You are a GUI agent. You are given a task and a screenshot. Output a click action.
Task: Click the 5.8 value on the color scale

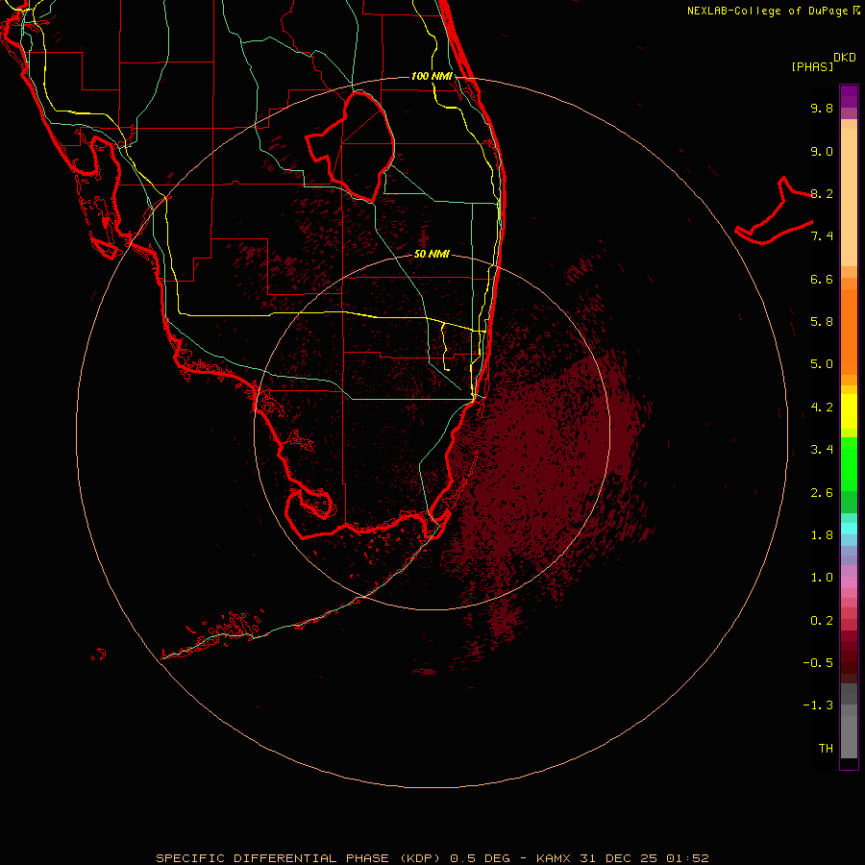822,322
